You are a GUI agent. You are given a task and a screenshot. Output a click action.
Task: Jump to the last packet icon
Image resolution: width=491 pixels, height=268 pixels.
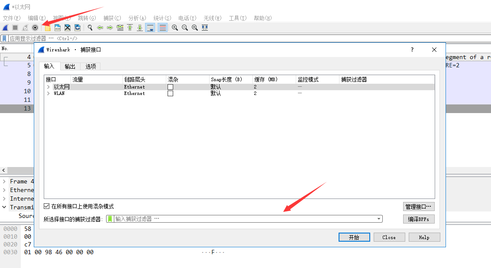pyautogui.click(x=140, y=28)
